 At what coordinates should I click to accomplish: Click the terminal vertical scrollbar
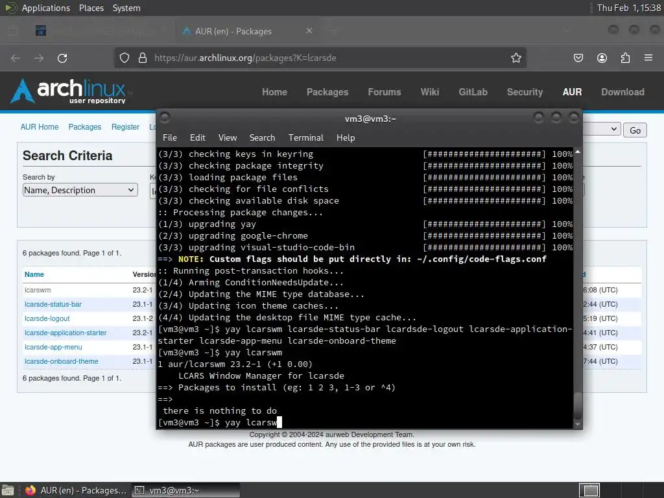578,288
